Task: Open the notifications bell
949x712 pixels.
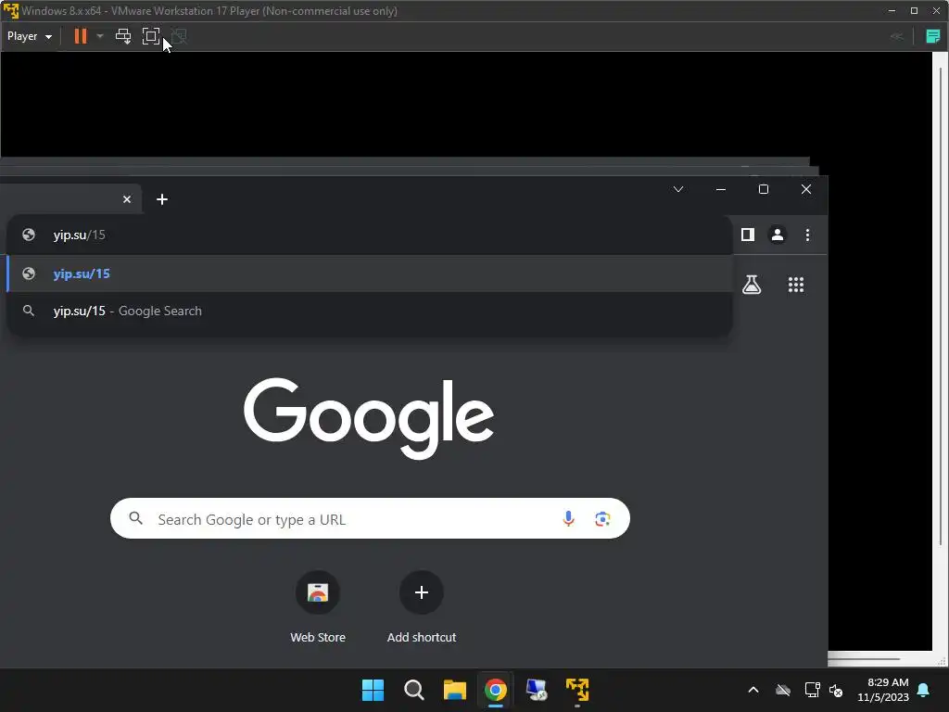Action: [x=924, y=690]
